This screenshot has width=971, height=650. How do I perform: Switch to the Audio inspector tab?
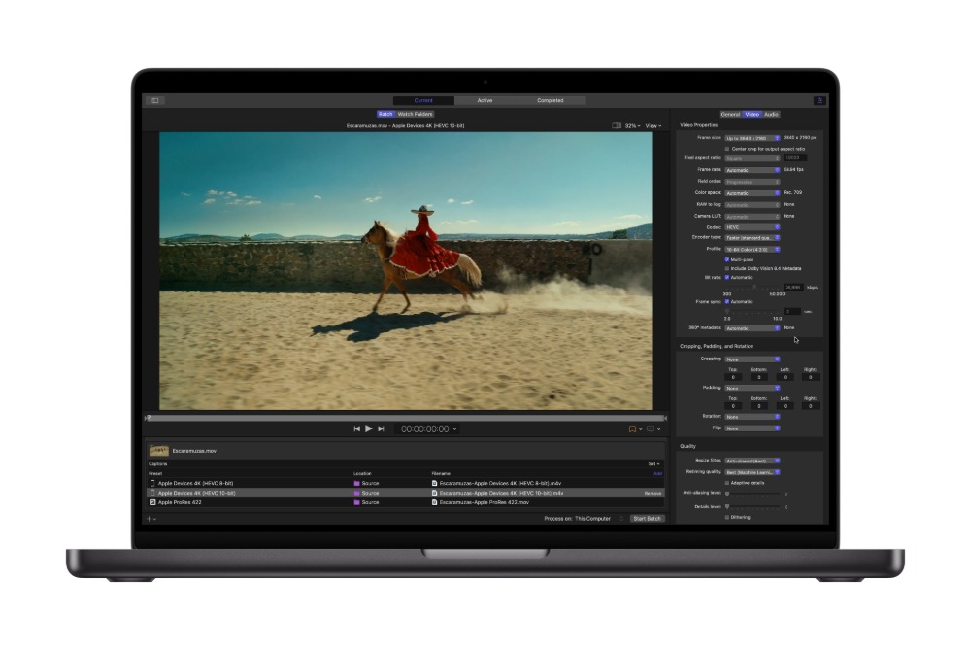point(770,115)
